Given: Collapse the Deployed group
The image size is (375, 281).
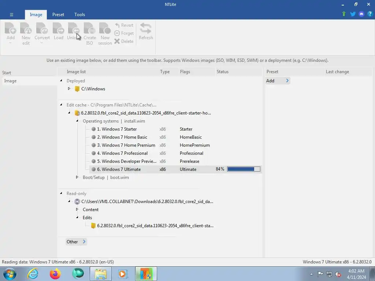Looking at the screenshot, I should [x=61, y=81].
